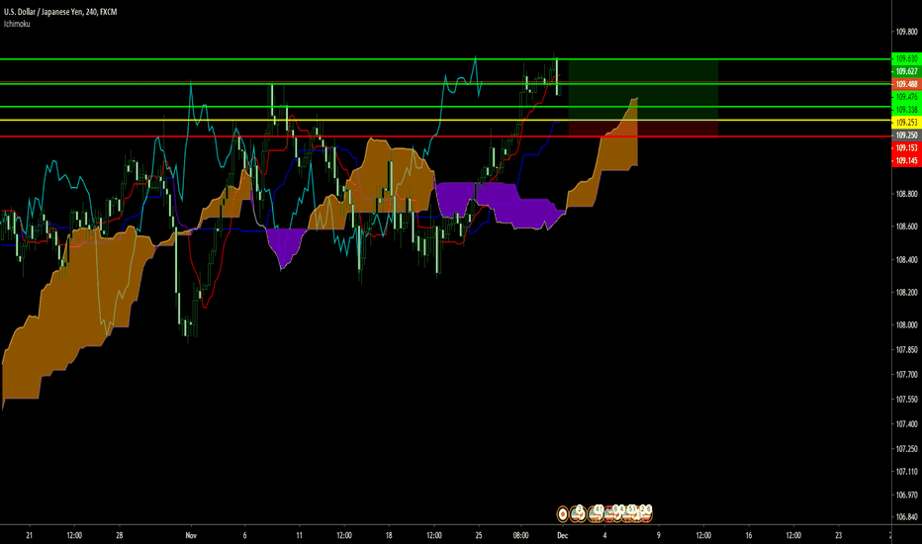Select the 109.630 bright green price label
Image resolution: width=922 pixels, height=544 pixels.
(906, 59)
